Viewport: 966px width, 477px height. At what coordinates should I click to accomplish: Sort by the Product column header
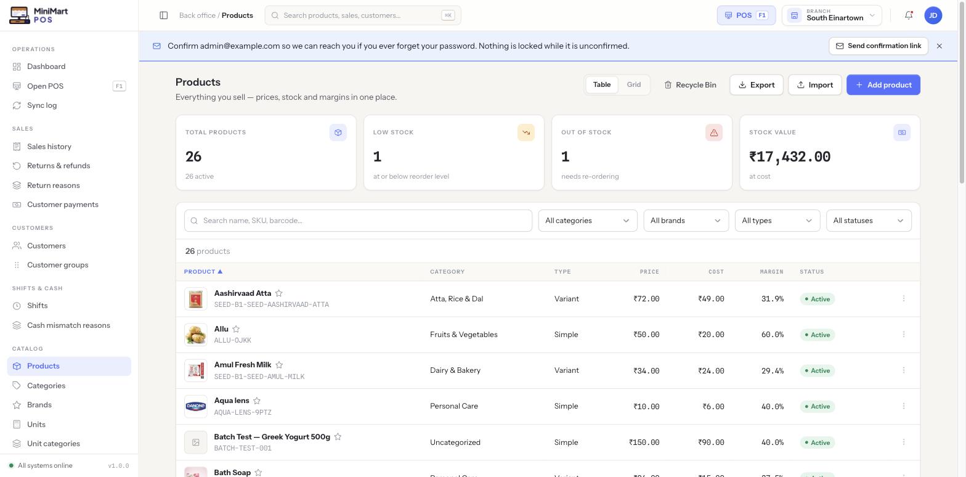click(x=203, y=272)
